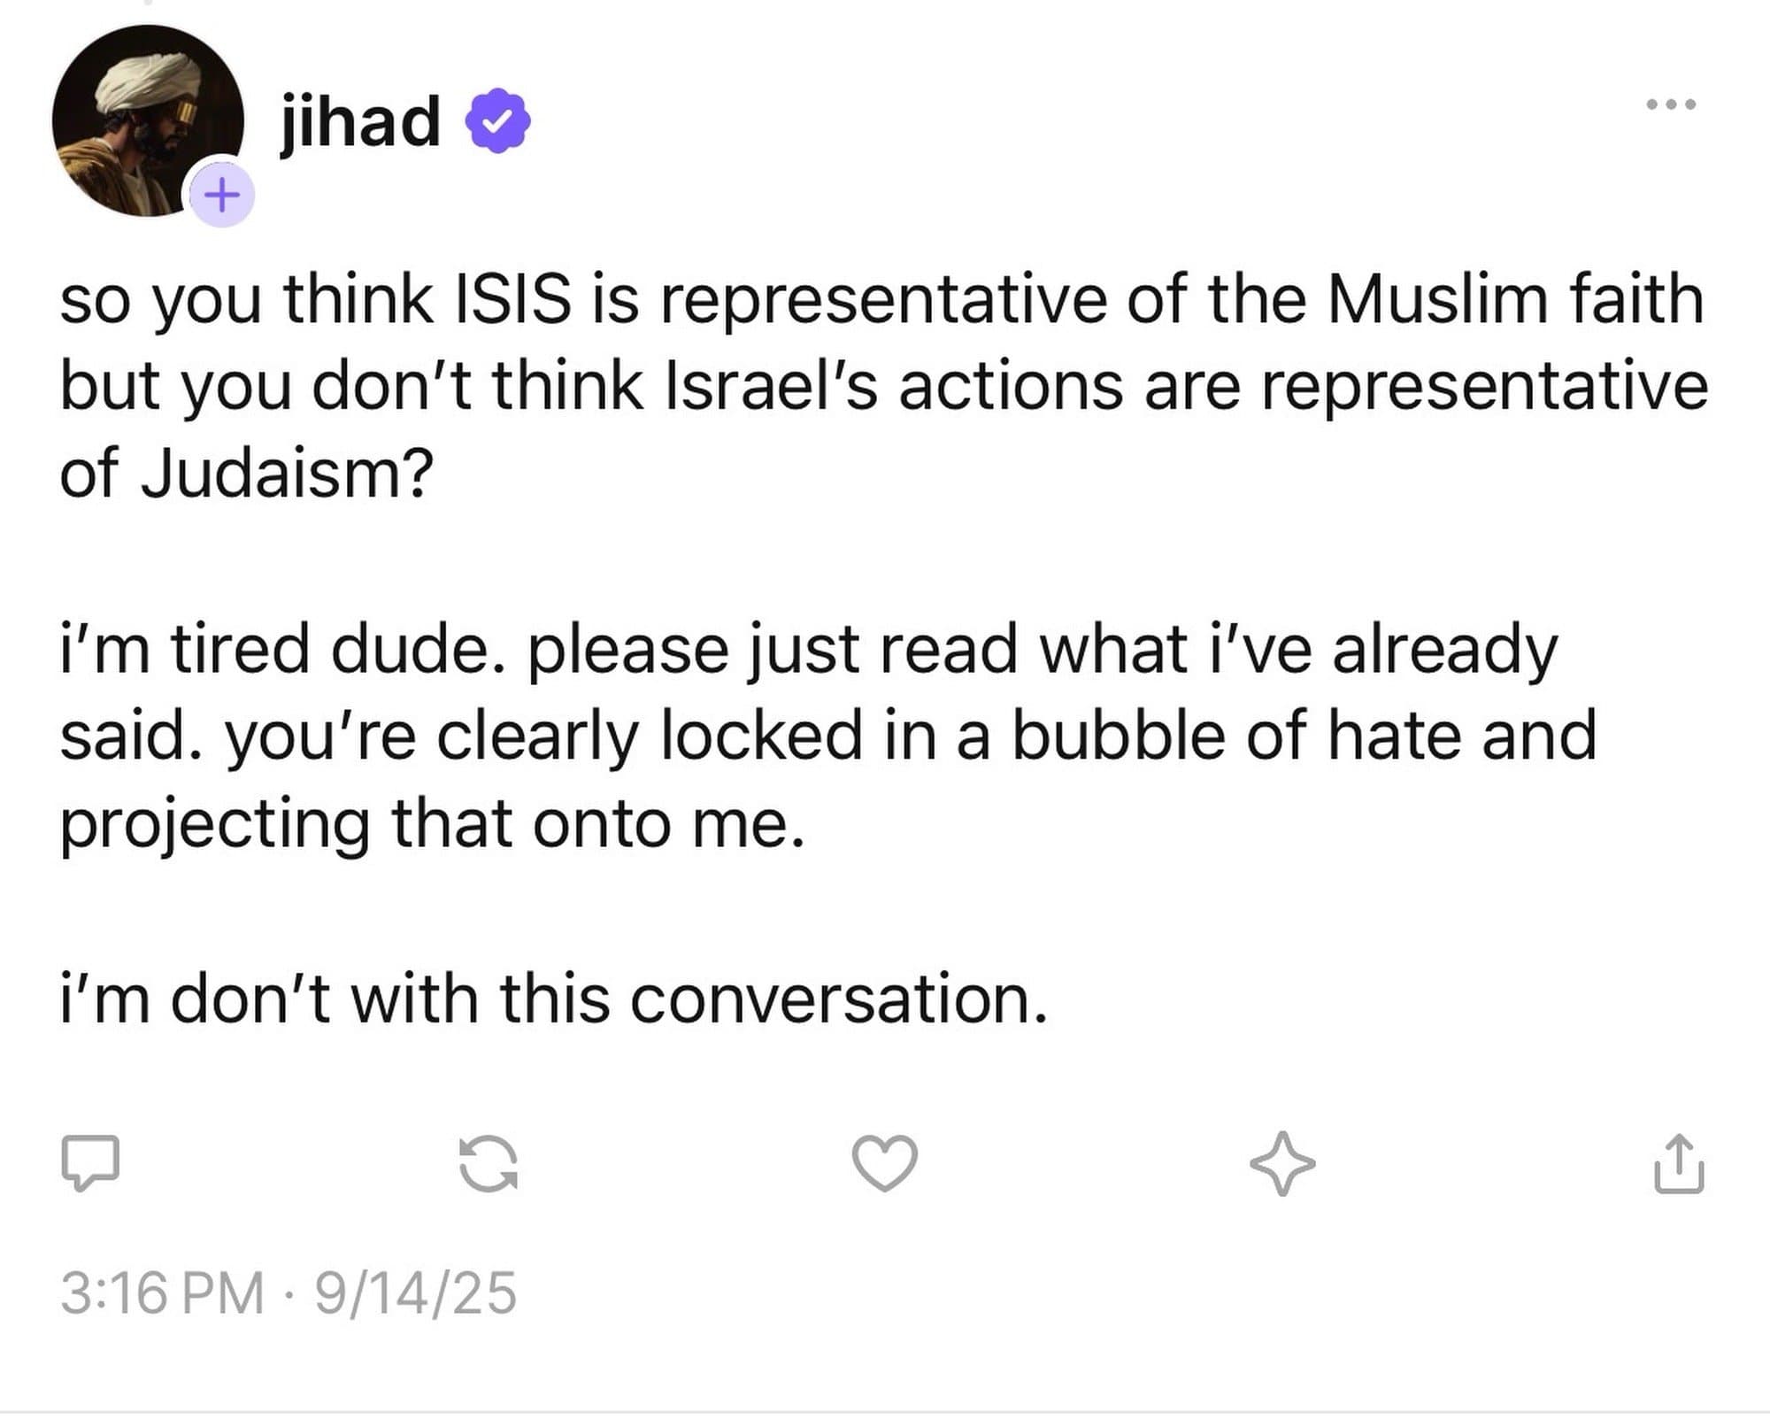Click the 9/14/25 post date

[415, 1293]
